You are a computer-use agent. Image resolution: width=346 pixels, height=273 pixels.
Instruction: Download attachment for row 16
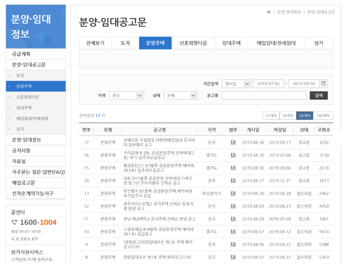point(233,155)
